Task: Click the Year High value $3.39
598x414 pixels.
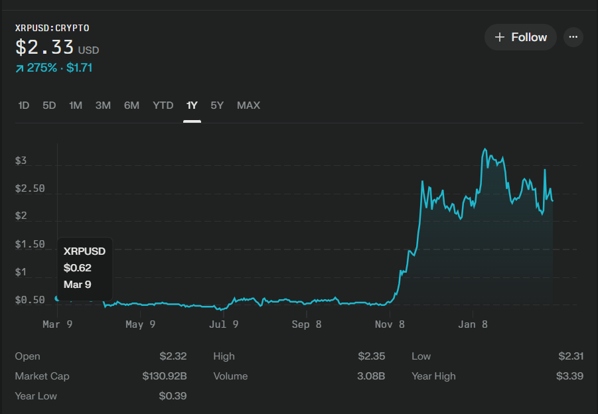Action: [569, 376]
